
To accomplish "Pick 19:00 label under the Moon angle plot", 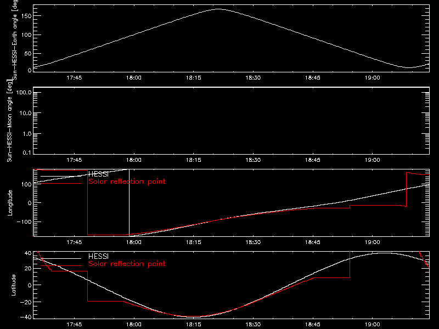I will (373, 160).
